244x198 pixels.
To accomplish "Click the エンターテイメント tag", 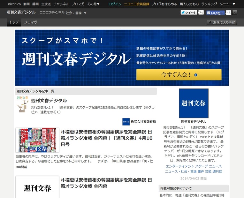I will click(x=180, y=166).
